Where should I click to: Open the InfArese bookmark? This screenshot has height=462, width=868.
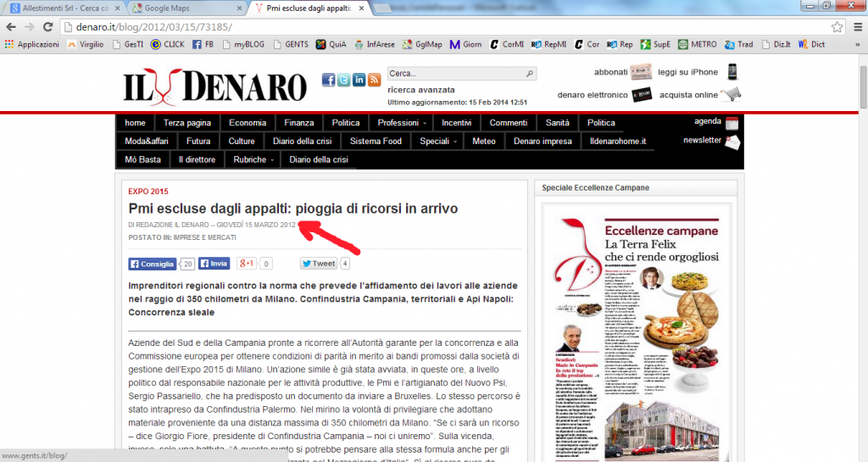point(375,44)
